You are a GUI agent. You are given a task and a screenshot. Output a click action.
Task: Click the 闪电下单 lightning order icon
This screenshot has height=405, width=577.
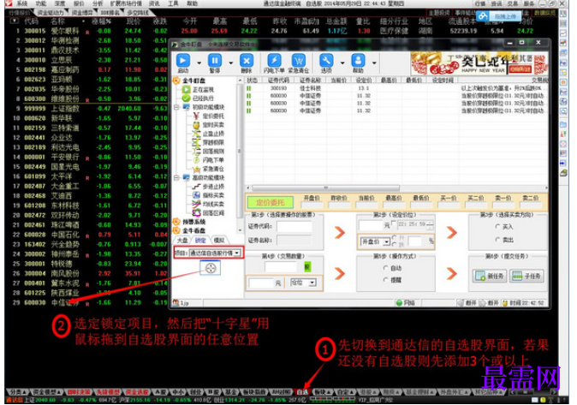[x=274, y=61]
